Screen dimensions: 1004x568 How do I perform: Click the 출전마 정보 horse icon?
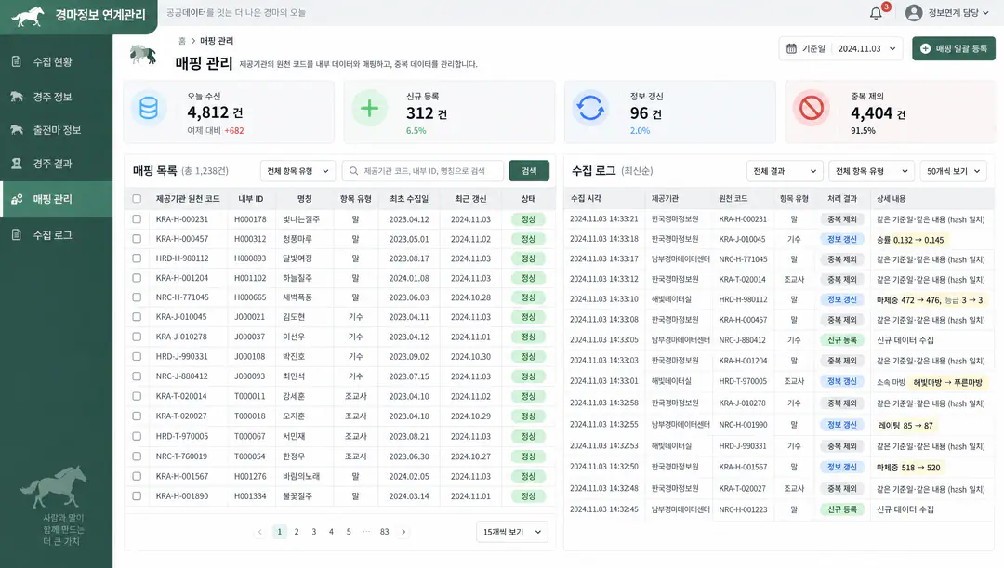click(x=17, y=130)
